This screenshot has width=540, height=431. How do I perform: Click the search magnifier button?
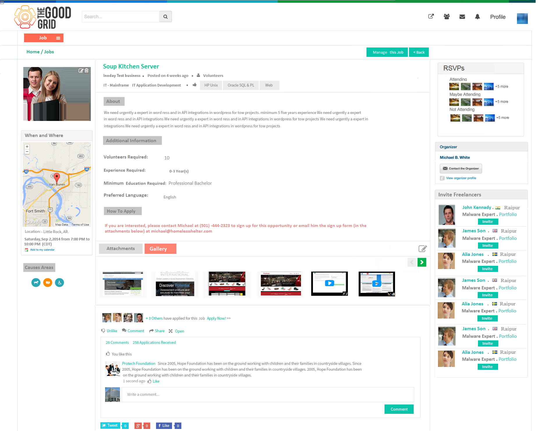click(x=165, y=17)
